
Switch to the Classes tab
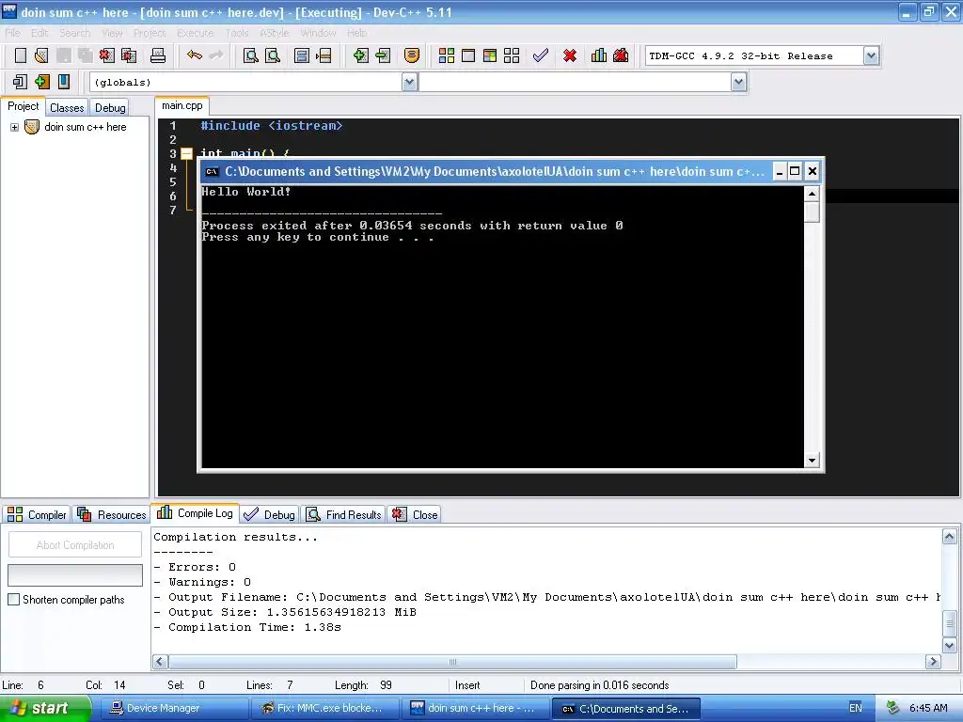[x=67, y=107]
